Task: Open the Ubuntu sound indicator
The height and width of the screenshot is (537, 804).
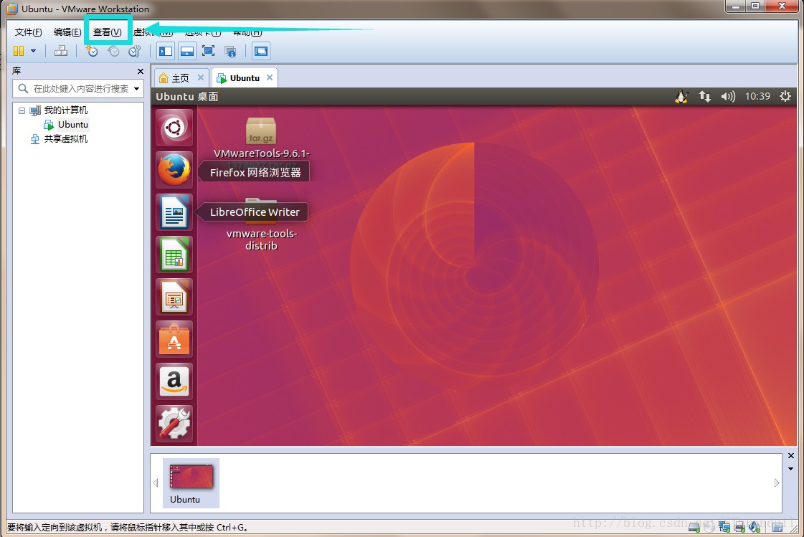Action: (x=727, y=95)
